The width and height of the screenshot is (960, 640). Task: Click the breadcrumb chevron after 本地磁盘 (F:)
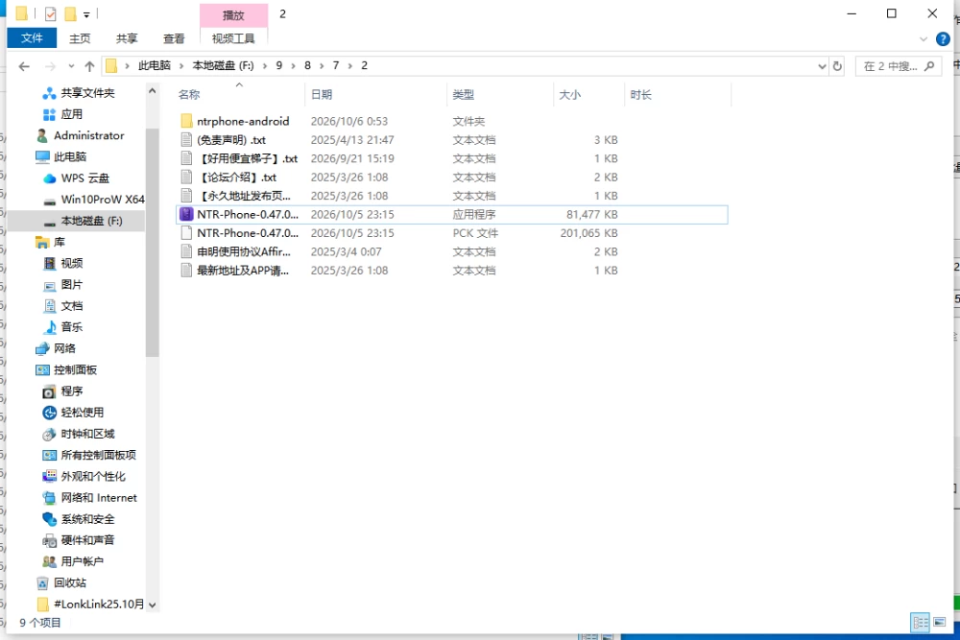265,65
